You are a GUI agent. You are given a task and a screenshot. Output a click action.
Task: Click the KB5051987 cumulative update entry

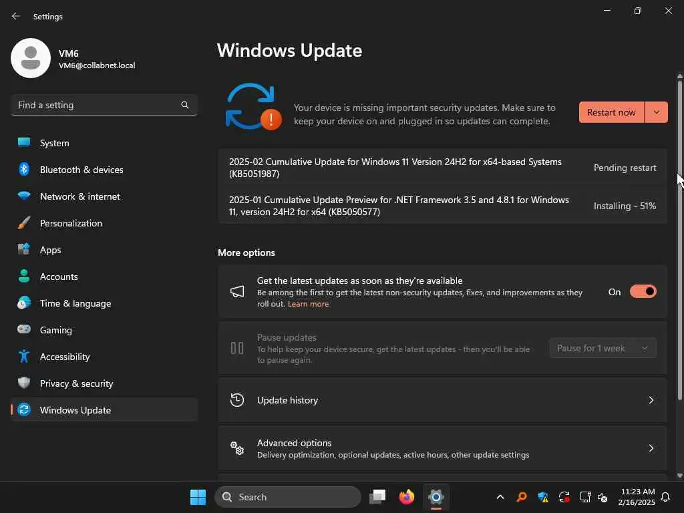click(442, 168)
